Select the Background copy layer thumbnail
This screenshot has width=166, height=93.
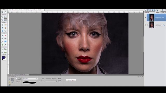(152, 18)
